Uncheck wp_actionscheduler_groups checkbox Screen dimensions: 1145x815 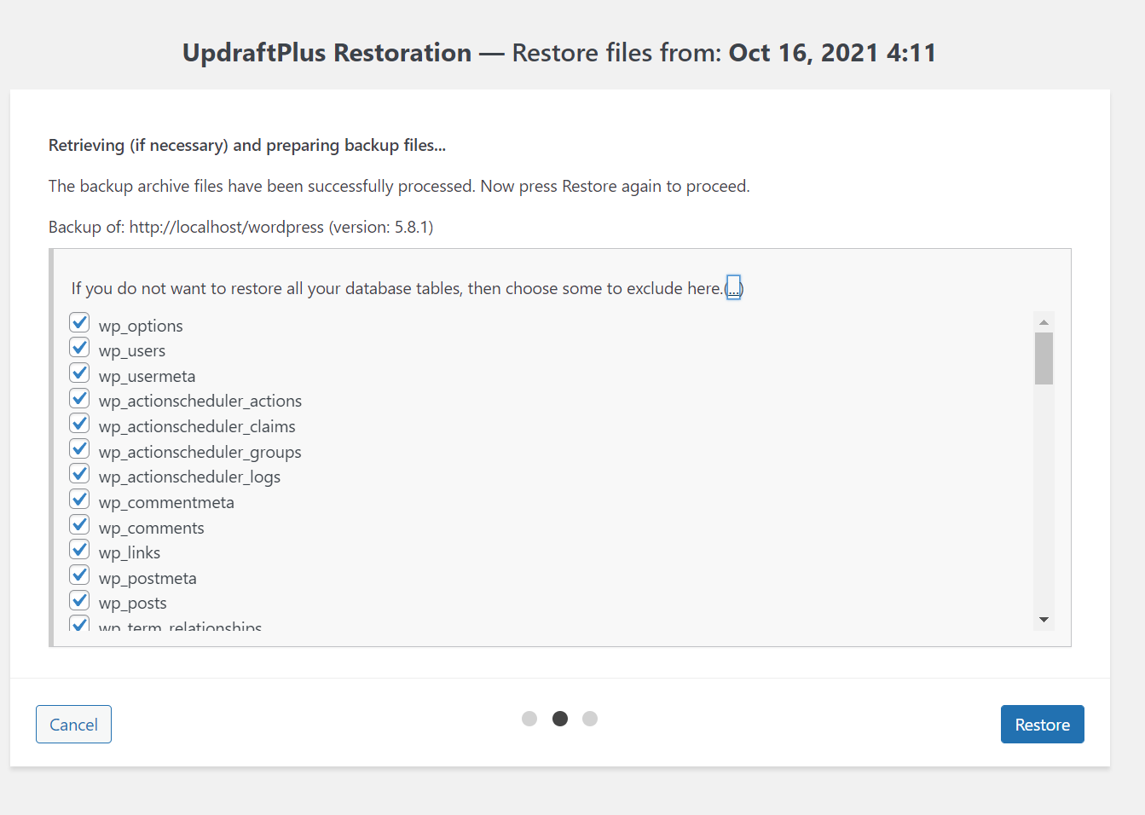coord(80,448)
